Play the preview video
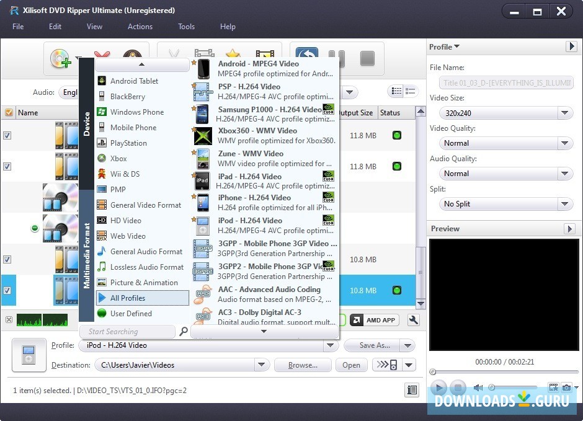This screenshot has width=583, height=421. pos(438,388)
